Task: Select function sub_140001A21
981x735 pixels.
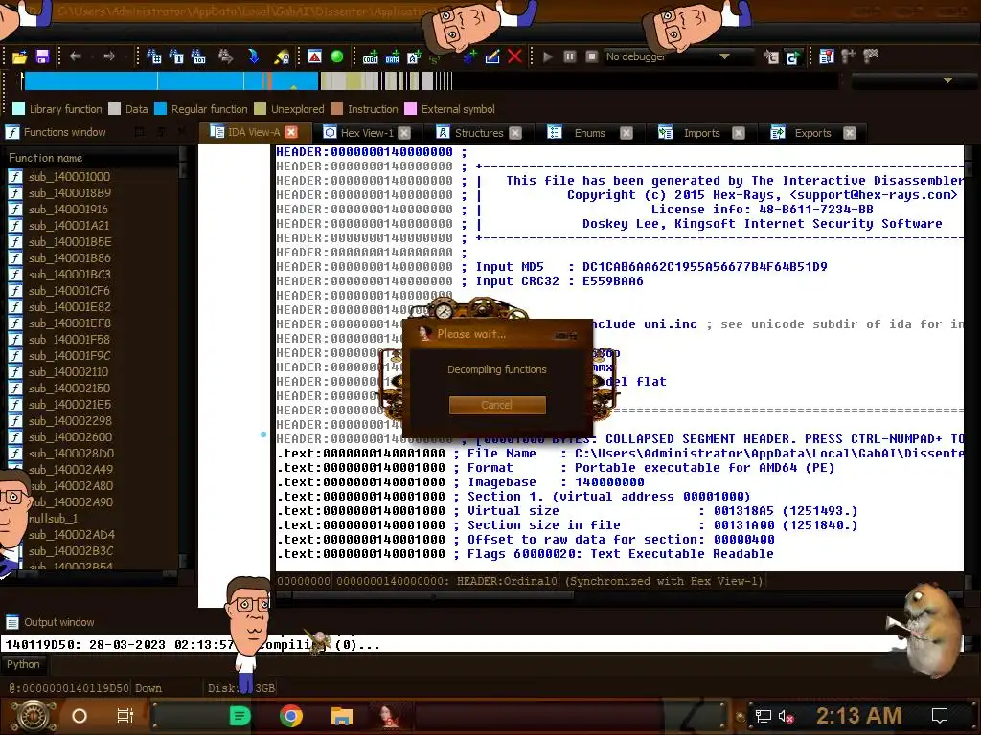Action: click(x=69, y=226)
